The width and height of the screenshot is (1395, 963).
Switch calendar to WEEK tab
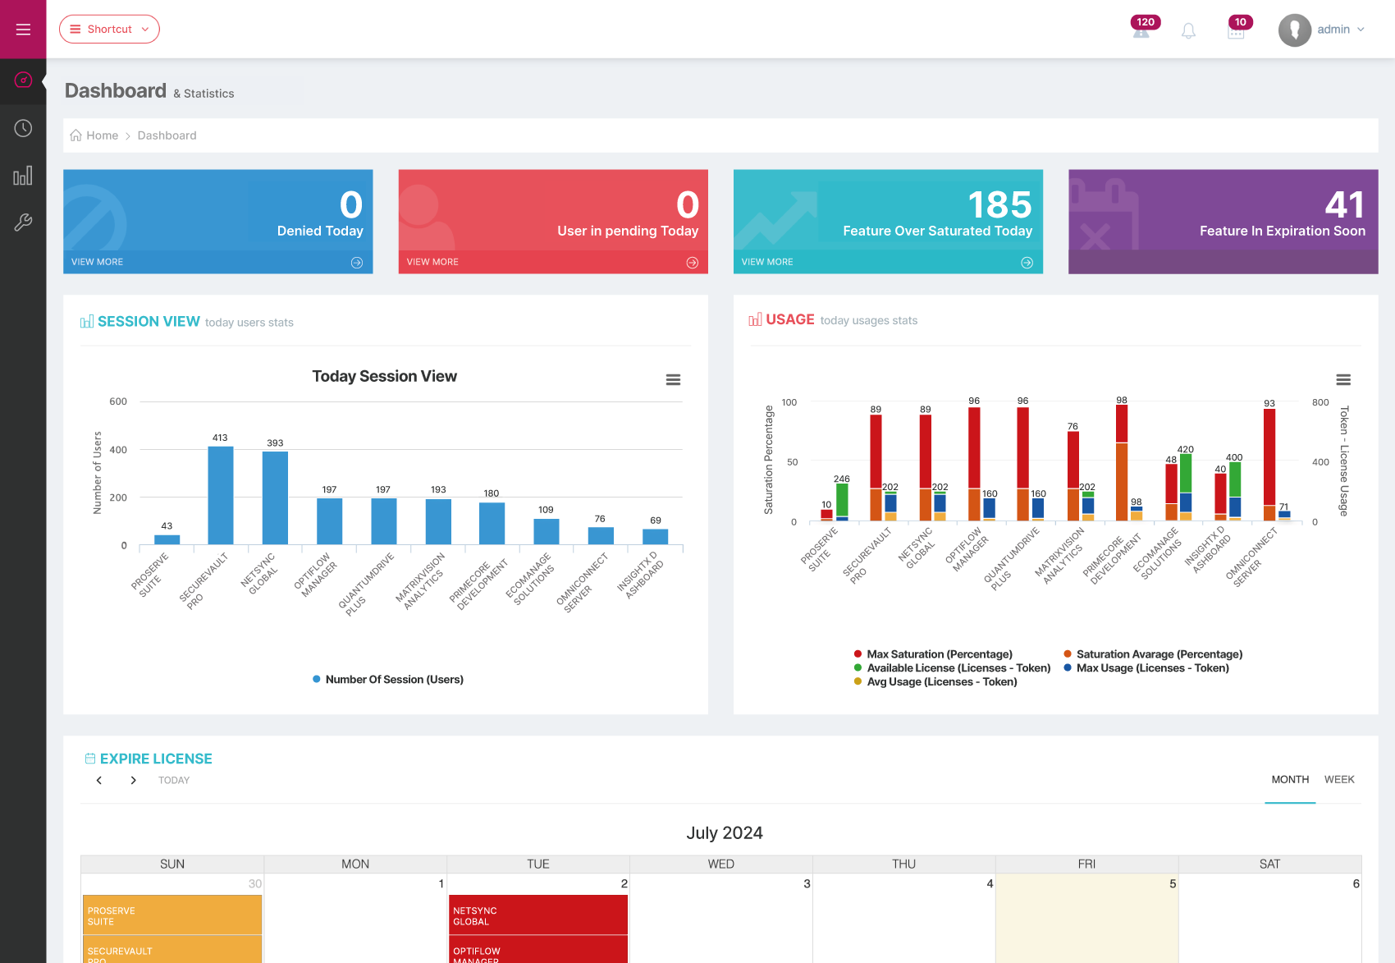point(1338,780)
